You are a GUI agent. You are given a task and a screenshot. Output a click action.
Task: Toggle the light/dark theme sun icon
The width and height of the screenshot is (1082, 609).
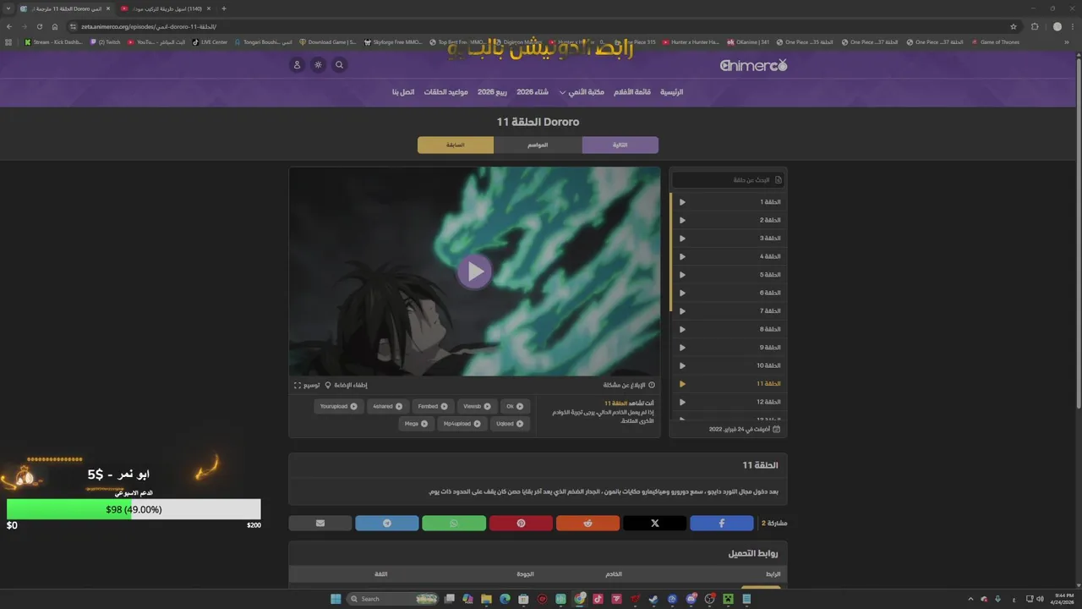pos(318,65)
